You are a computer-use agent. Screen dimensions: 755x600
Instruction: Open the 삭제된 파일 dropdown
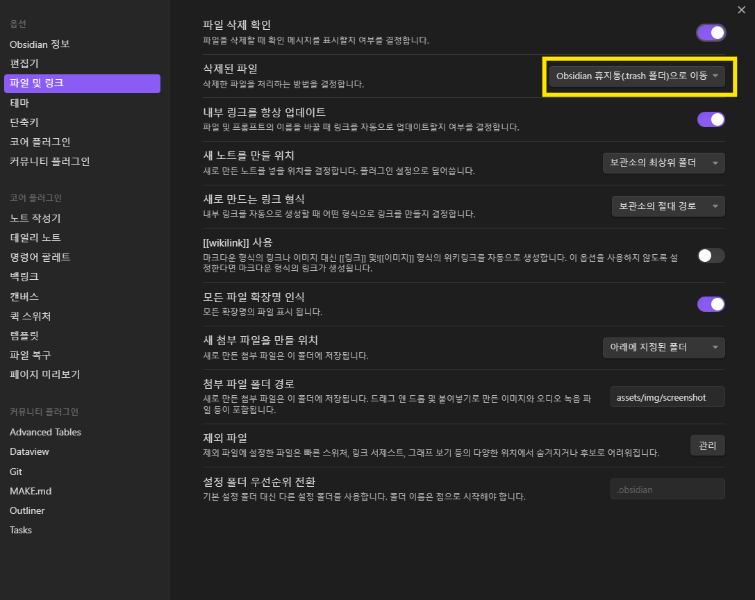pos(637,76)
